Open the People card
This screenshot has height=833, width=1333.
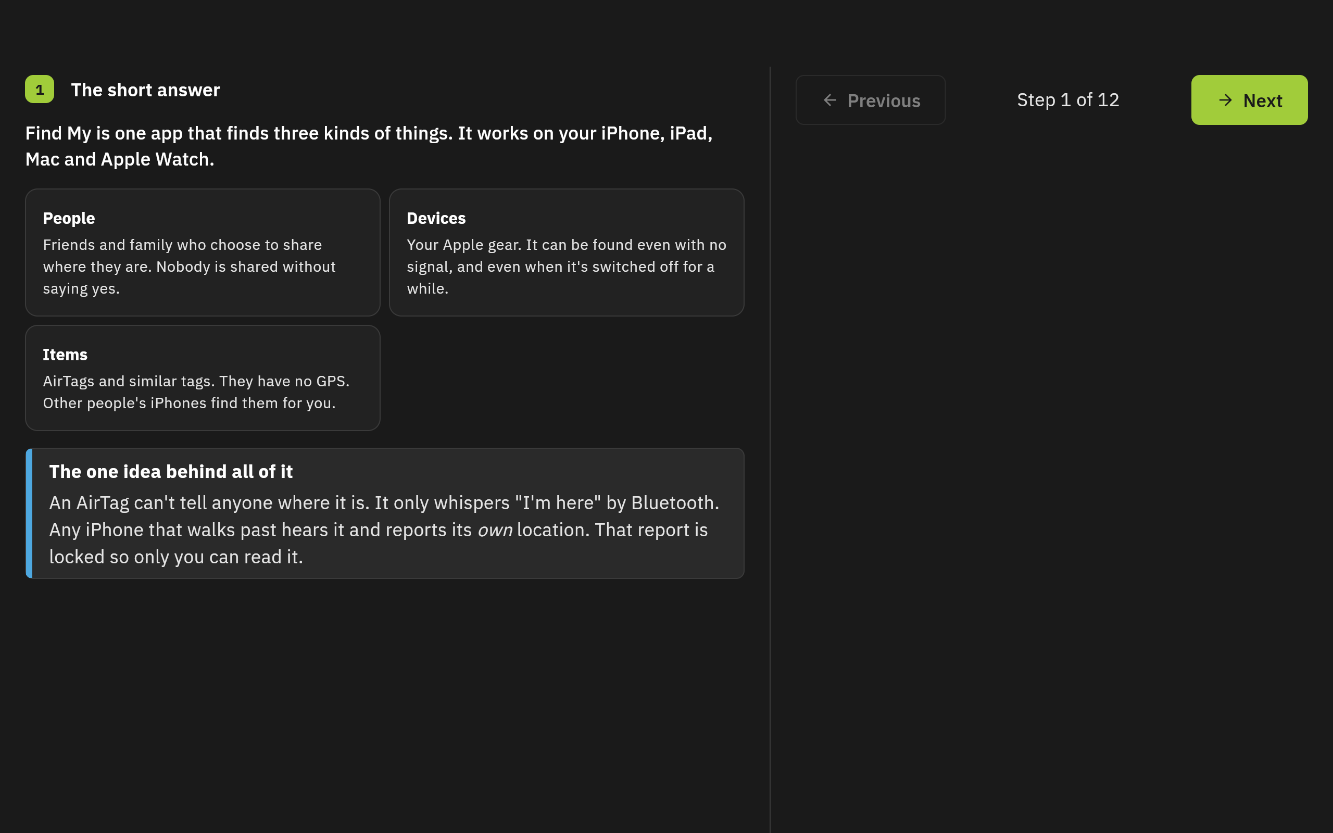click(x=203, y=253)
